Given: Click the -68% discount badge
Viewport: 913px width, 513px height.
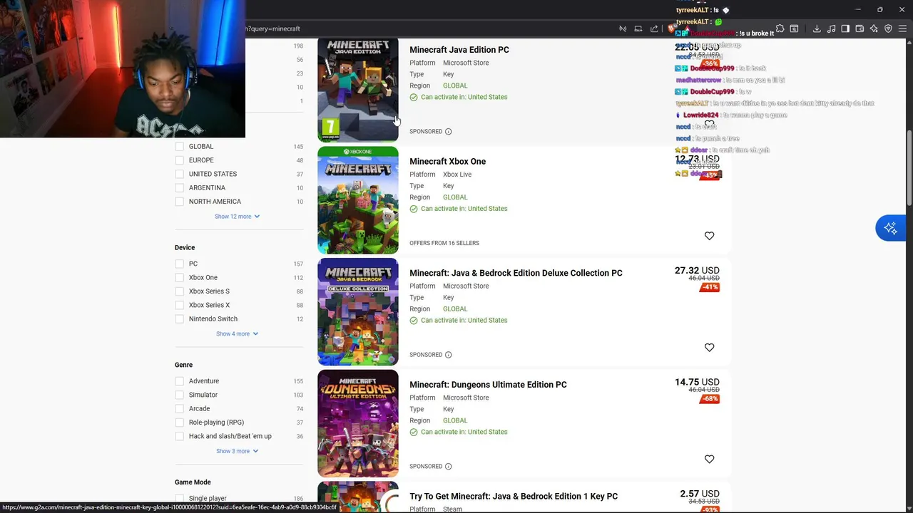Looking at the screenshot, I should pos(709,399).
